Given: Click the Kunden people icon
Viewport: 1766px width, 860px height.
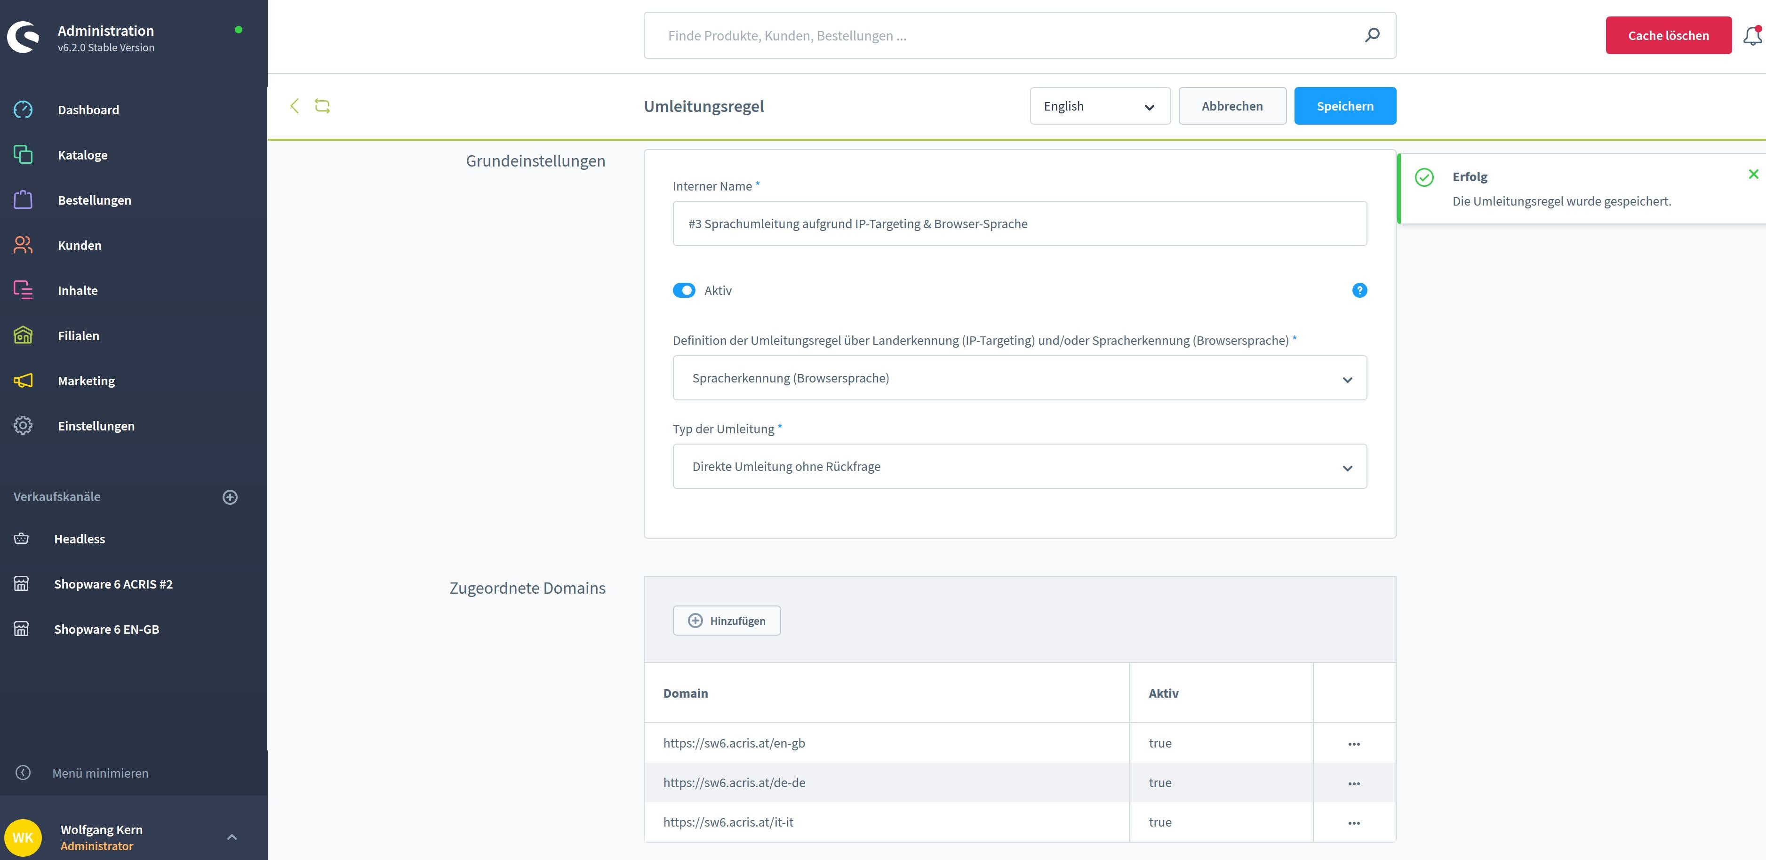Looking at the screenshot, I should tap(23, 245).
